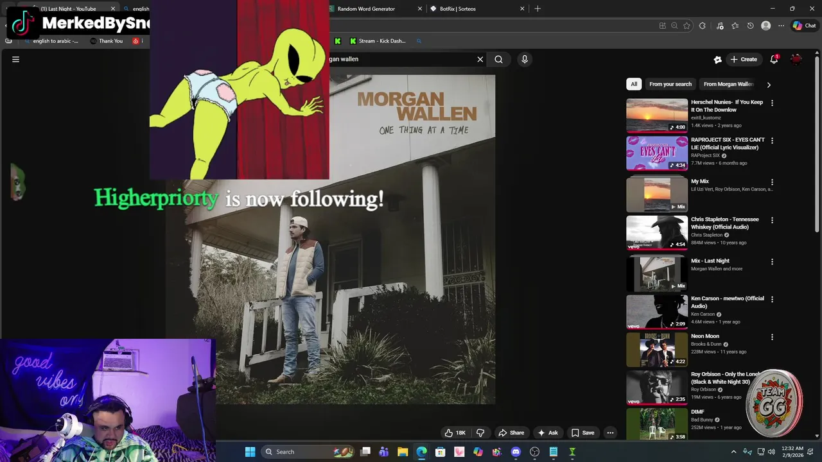Open Microsoft Store from the taskbar
822x462 pixels.
click(x=441, y=452)
